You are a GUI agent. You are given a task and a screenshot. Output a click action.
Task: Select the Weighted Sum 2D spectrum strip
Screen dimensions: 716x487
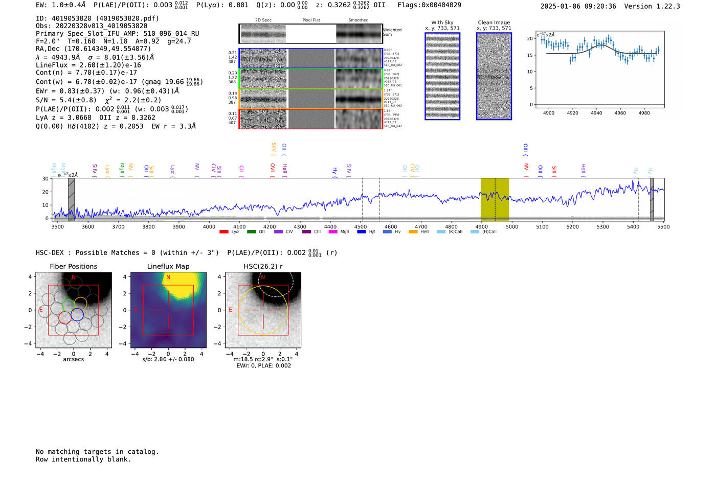pyautogui.click(x=310, y=34)
